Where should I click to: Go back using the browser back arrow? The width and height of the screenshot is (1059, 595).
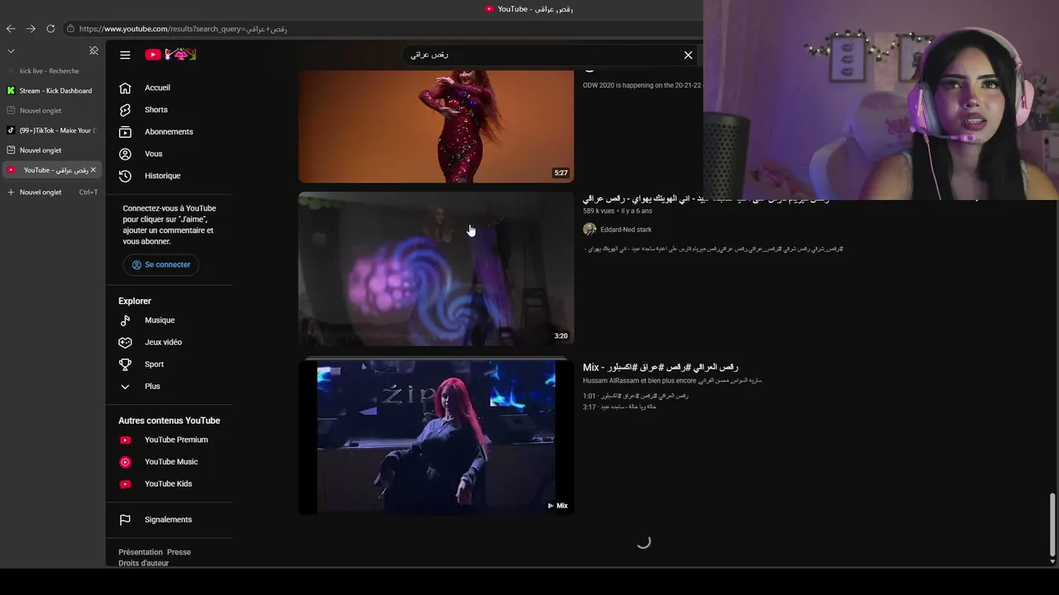coord(11,29)
